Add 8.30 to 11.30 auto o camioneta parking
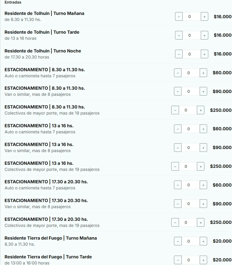 203,73
